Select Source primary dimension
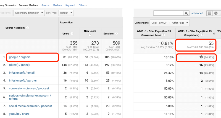 pyautogui.click(x=45, y=5)
